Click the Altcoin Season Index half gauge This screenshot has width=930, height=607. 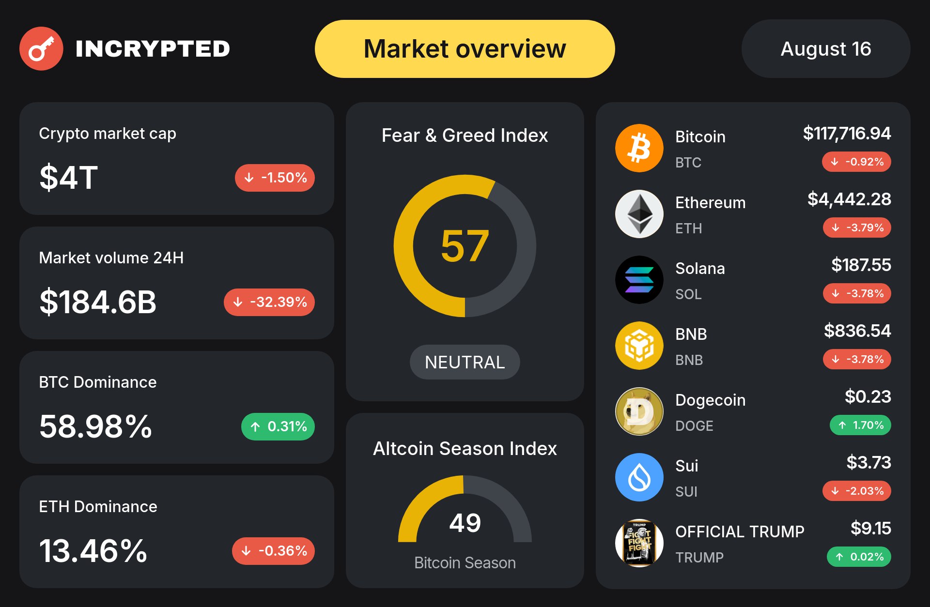pyautogui.click(x=465, y=509)
